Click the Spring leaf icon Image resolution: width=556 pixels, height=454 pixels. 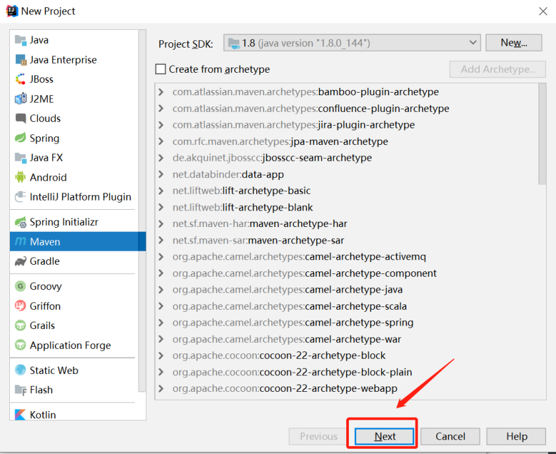click(x=21, y=138)
